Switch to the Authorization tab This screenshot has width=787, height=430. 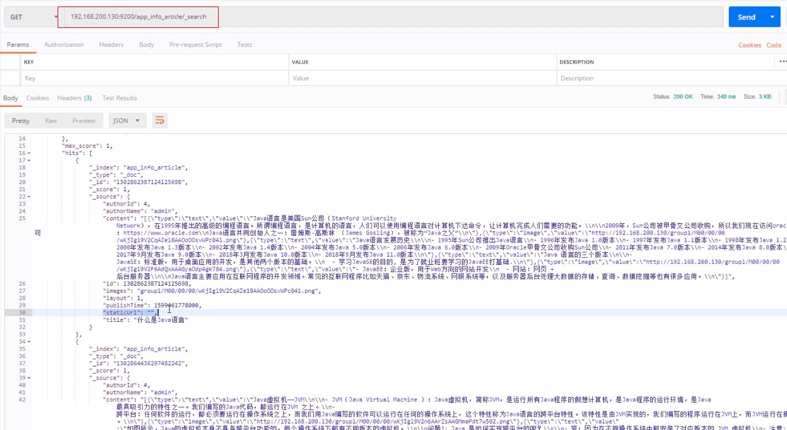[x=64, y=45]
